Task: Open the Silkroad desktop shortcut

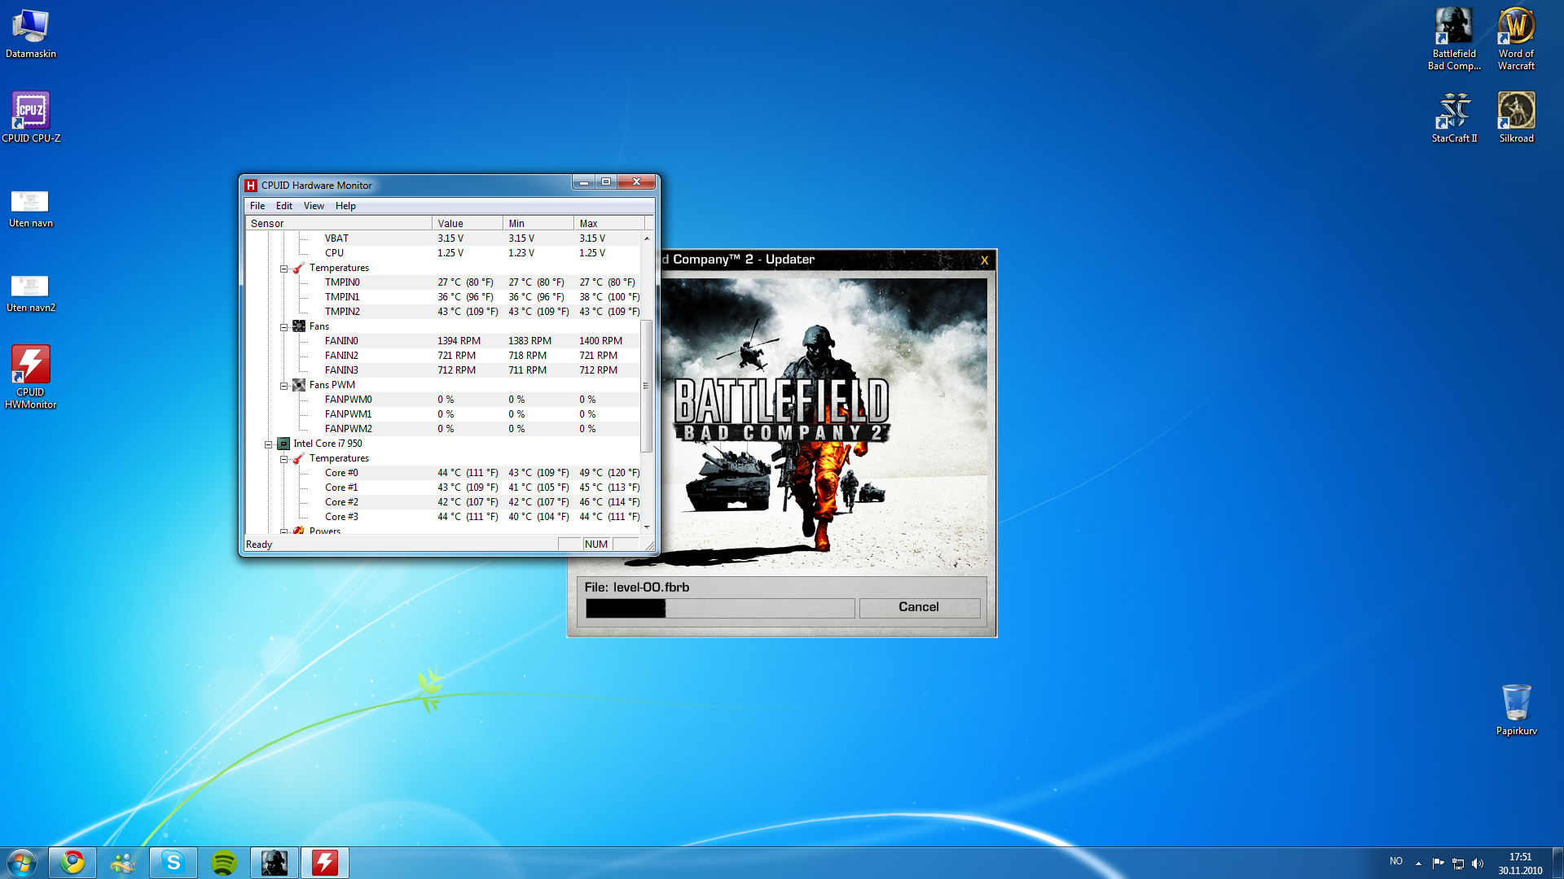Action: [1516, 117]
